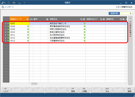This screenshot has height=97, width=135.
Task: Click the horizontal scrollbar right arrow
Action: [126, 84]
